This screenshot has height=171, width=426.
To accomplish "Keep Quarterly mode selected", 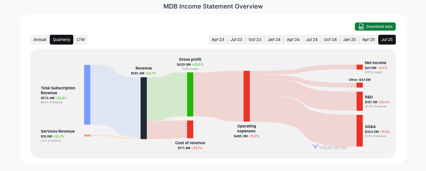I will click(61, 39).
